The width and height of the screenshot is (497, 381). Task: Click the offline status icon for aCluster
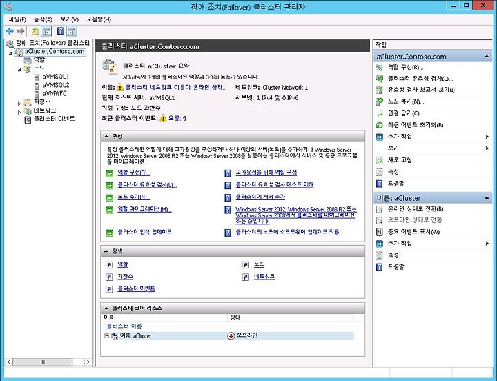231,335
